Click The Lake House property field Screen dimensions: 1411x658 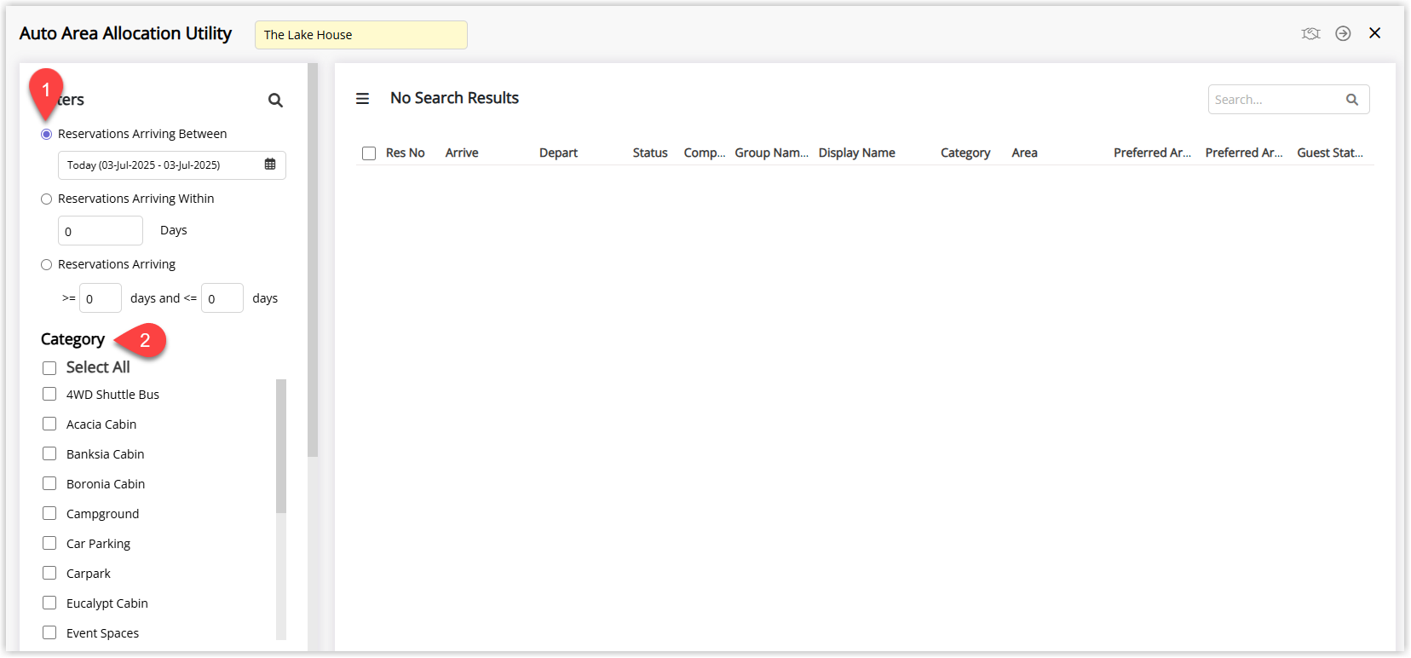tap(361, 35)
